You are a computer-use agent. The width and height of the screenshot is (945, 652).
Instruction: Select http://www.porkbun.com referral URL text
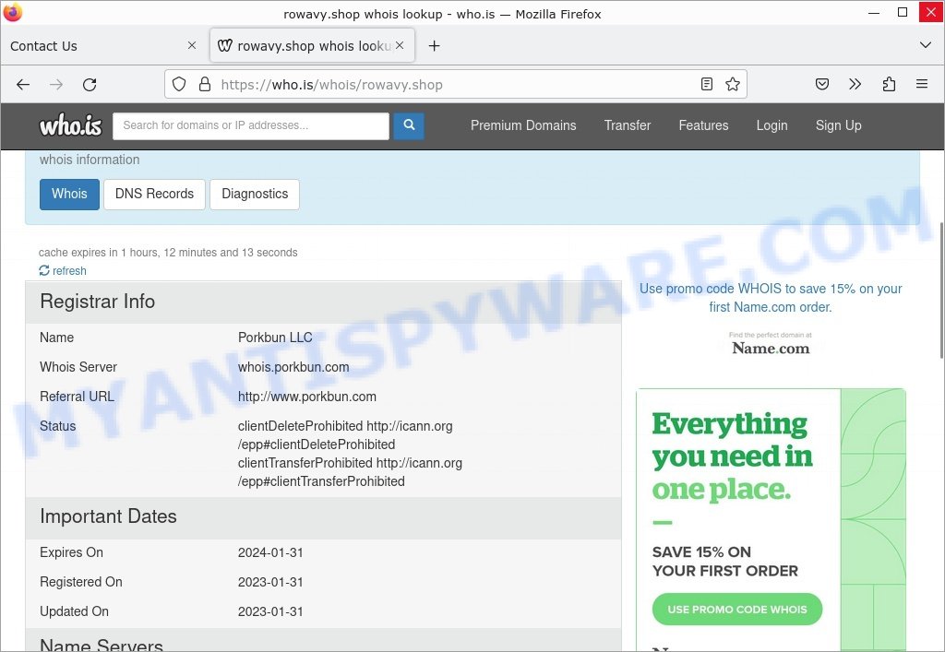coord(306,397)
